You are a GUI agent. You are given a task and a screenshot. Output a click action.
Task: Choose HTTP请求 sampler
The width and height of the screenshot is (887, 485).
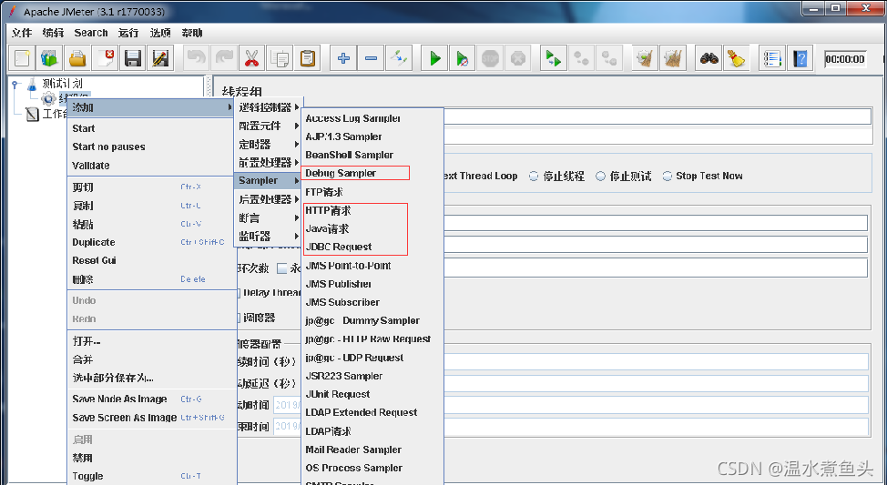point(328,210)
